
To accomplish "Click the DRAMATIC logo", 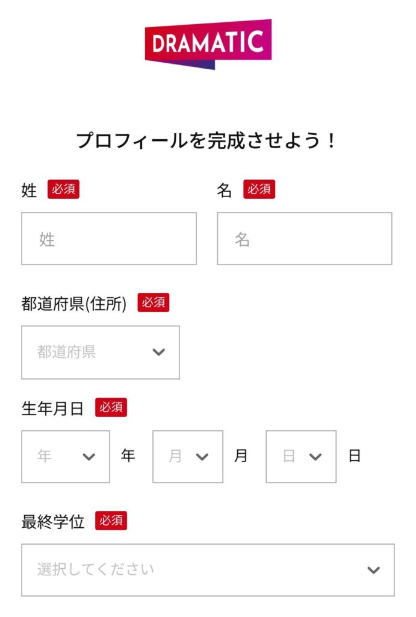I will [208, 44].
